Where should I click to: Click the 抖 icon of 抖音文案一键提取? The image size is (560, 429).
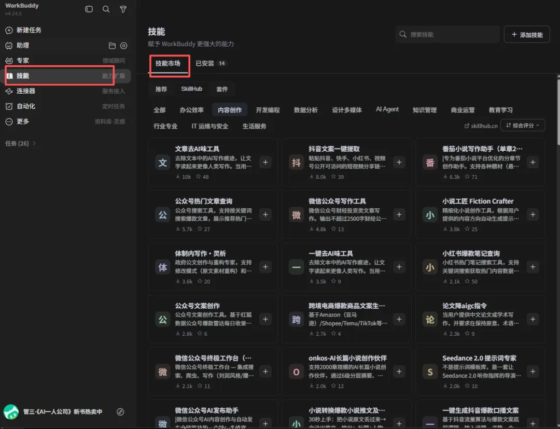tap(296, 163)
